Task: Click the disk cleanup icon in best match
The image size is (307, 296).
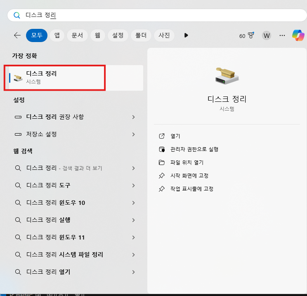Action: coord(18,78)
